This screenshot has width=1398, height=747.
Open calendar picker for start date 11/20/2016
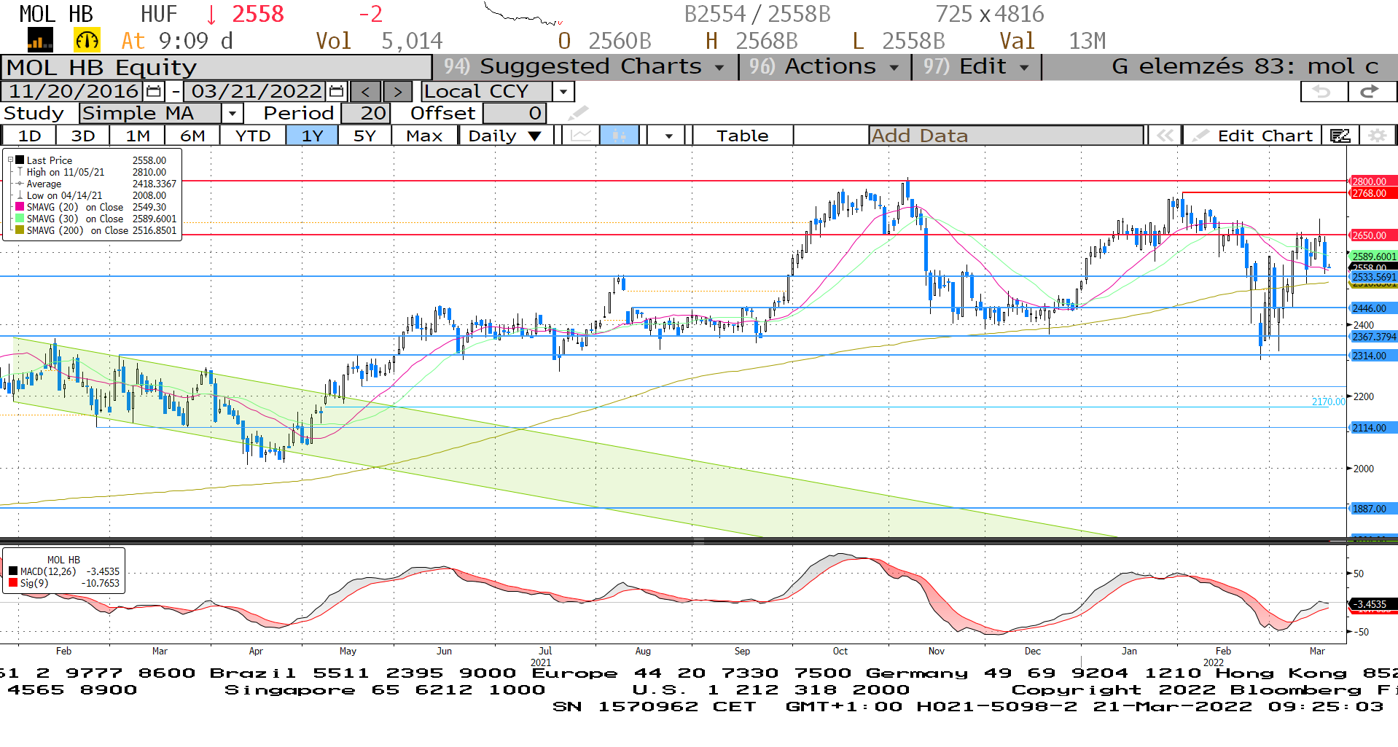point(154,92)
